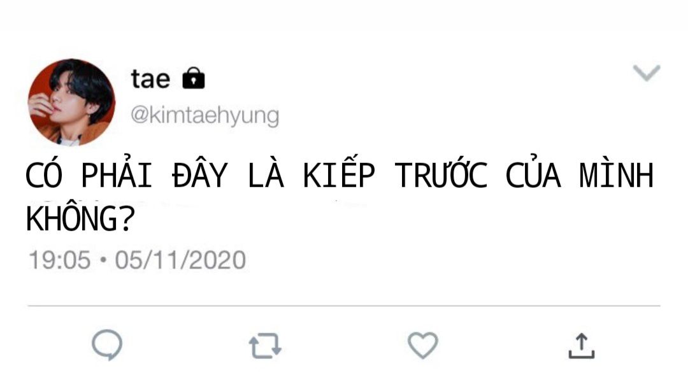Reply using the speech bubble icon
The height and width of the screenshot is (382, 688).
click(x=107, y=345)
